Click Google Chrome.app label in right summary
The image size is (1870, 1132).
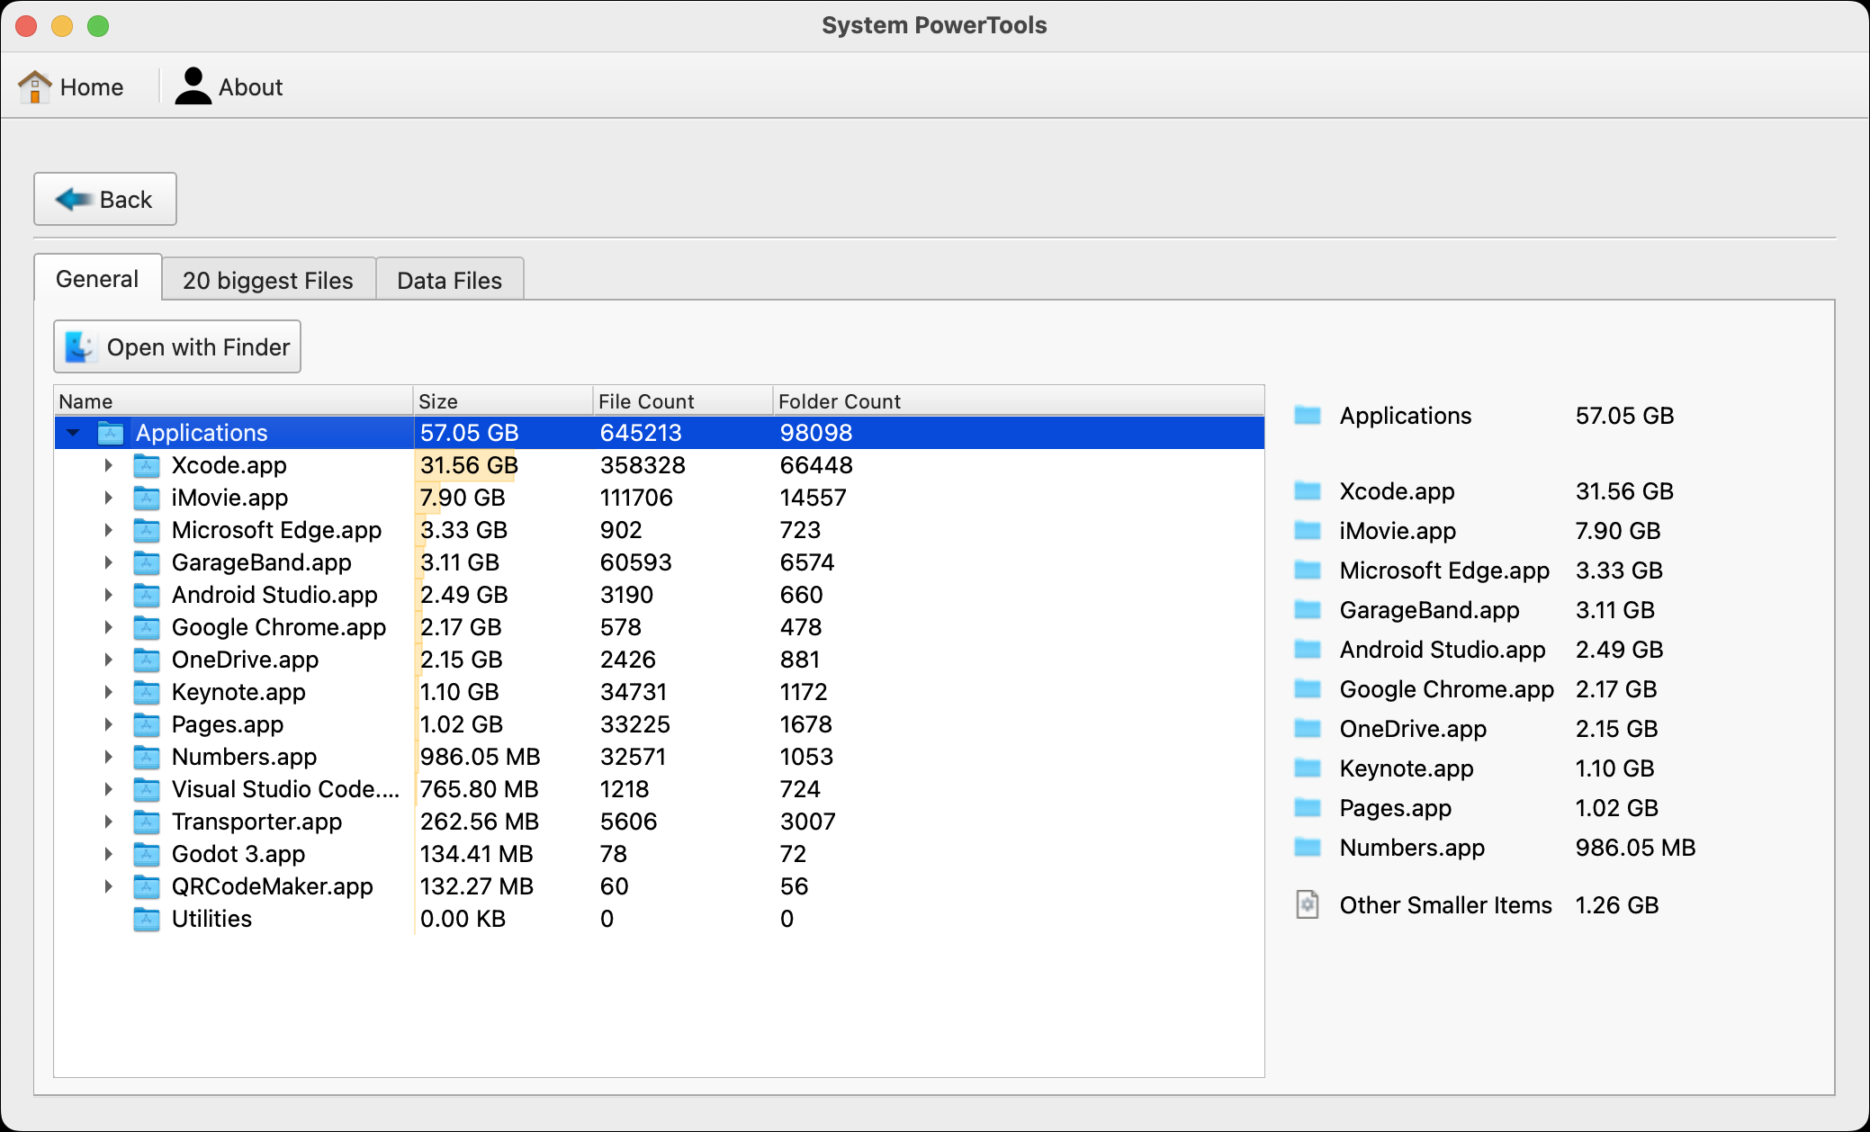(1446, 688)
